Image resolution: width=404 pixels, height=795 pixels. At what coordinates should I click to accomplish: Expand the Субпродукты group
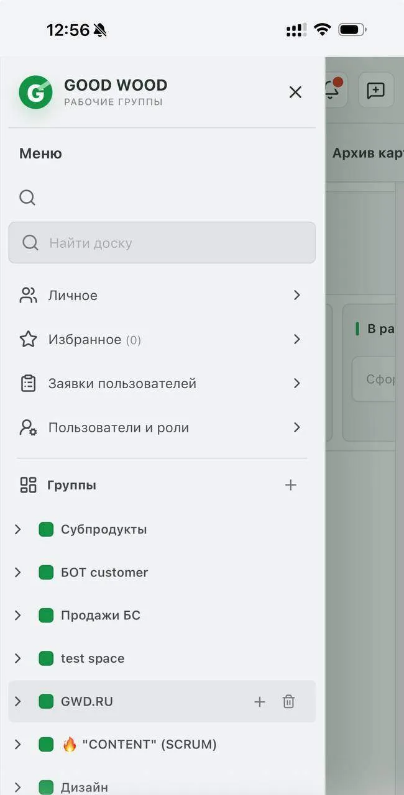click(18, 529)
